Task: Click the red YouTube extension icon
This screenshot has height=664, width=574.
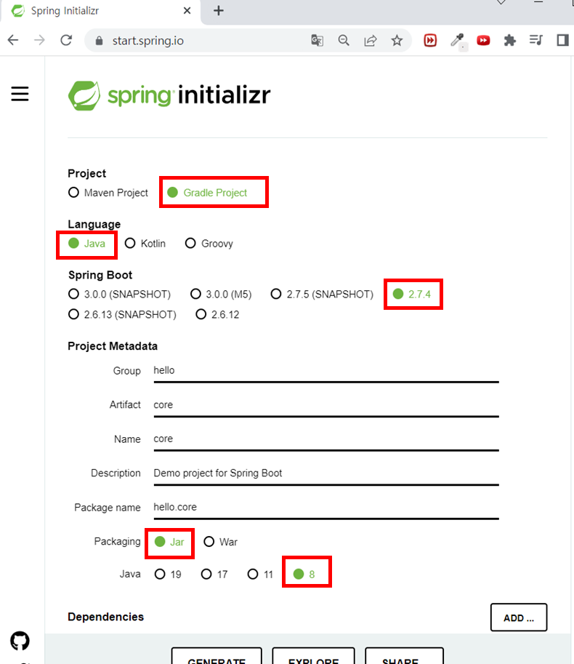Action: click(x=483, y=40)
